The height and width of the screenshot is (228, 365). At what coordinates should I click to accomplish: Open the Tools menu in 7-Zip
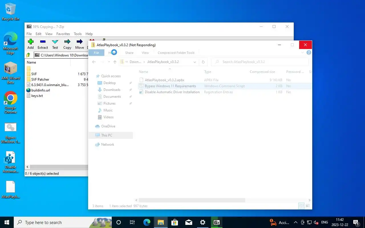pos(78,34)
